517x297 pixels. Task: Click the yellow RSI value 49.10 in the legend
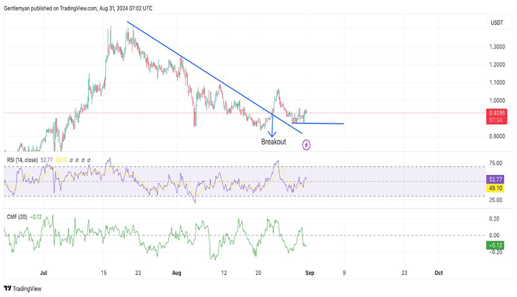(61, 160)
